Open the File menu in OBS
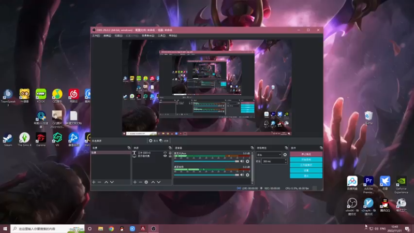414x233 pixels. click(96, 36)
